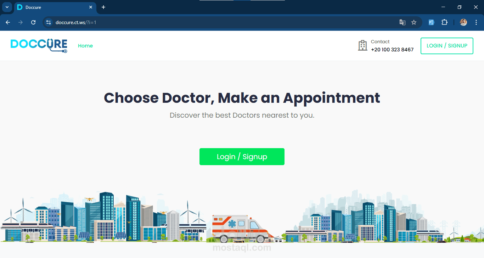The height and width of the screenshot is (258, 484).
Task: Open the Chrome profile avatar
Action: (463, 22)
